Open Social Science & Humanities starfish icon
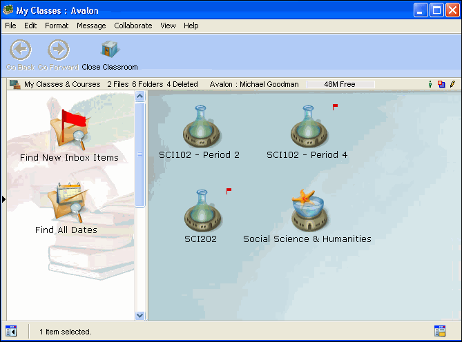Screen dimensions: 462x342 click(307, 210)
